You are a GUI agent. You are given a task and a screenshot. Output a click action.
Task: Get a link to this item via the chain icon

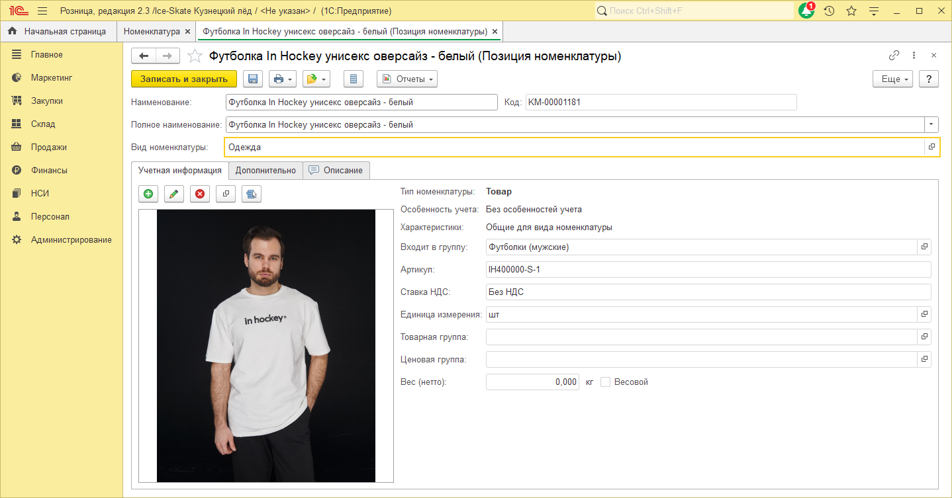(x=894, y=56)
